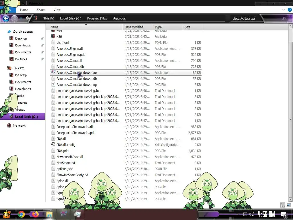Go back with the Back arrow button
This screenshot has height=220, width=293.
[x=6, y=18]
